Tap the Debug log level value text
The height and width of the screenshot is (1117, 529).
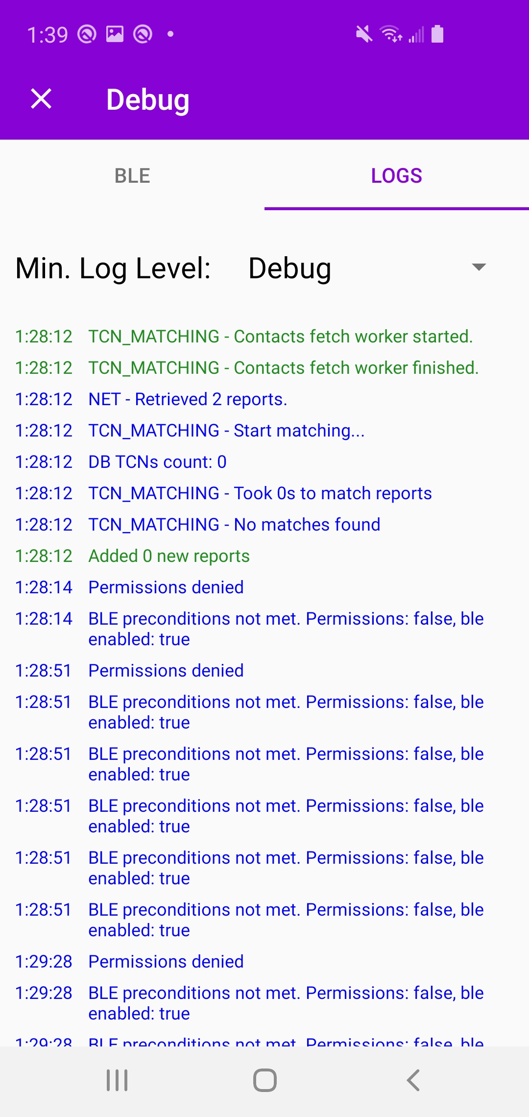(x=289, y=267)
